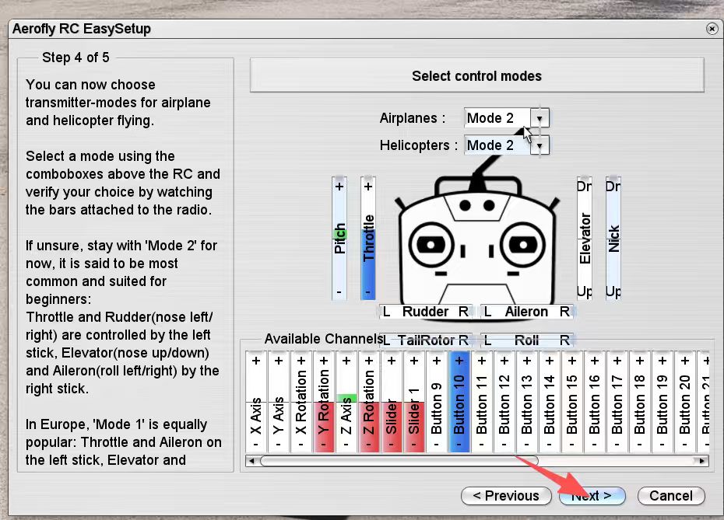The height and width of the screenshot is (520, 724).
Task: Click the Z Axis channel bar
Action: (346, 402)
